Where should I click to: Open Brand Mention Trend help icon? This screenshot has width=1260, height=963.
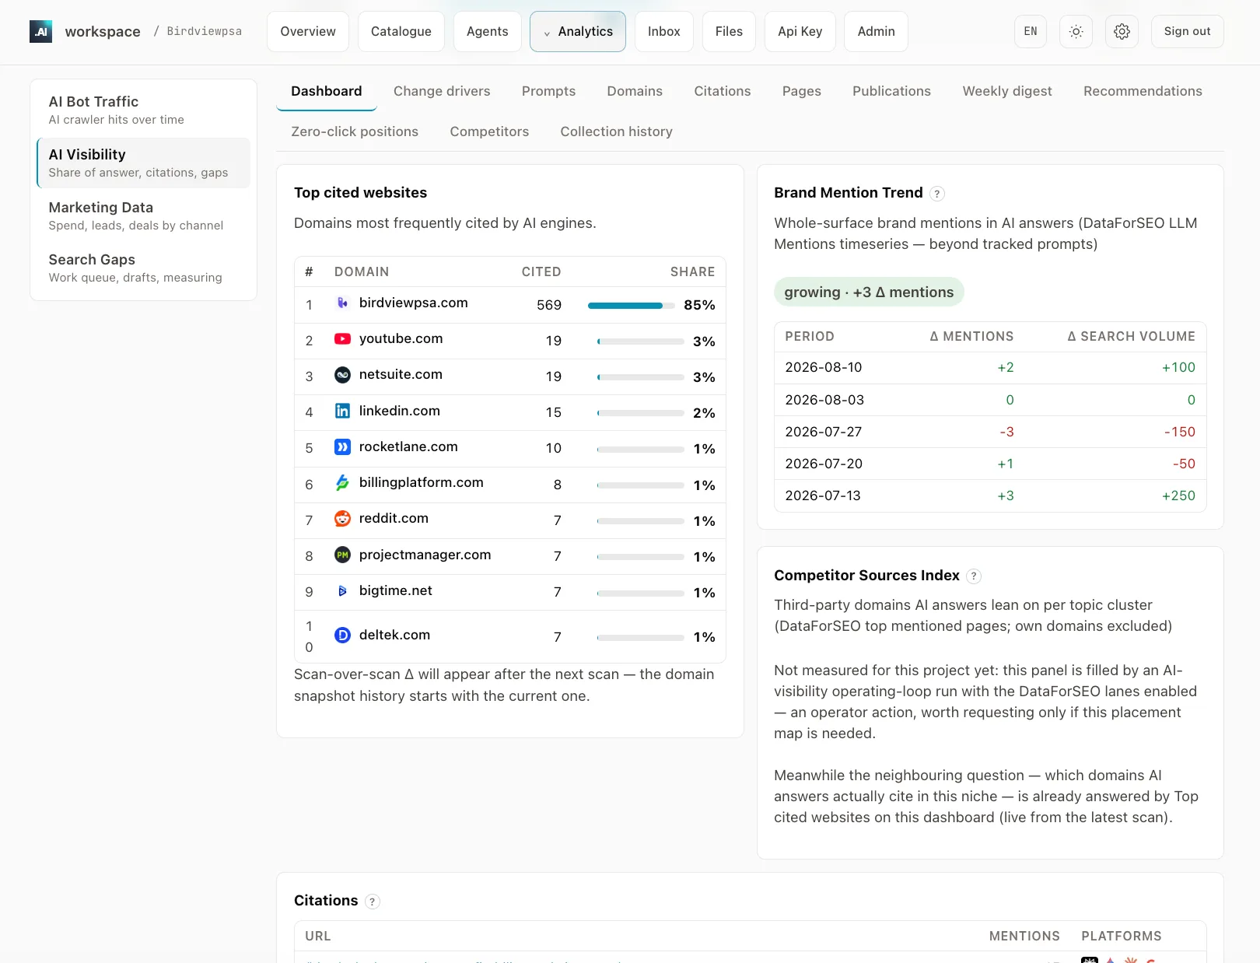[937, 194]
